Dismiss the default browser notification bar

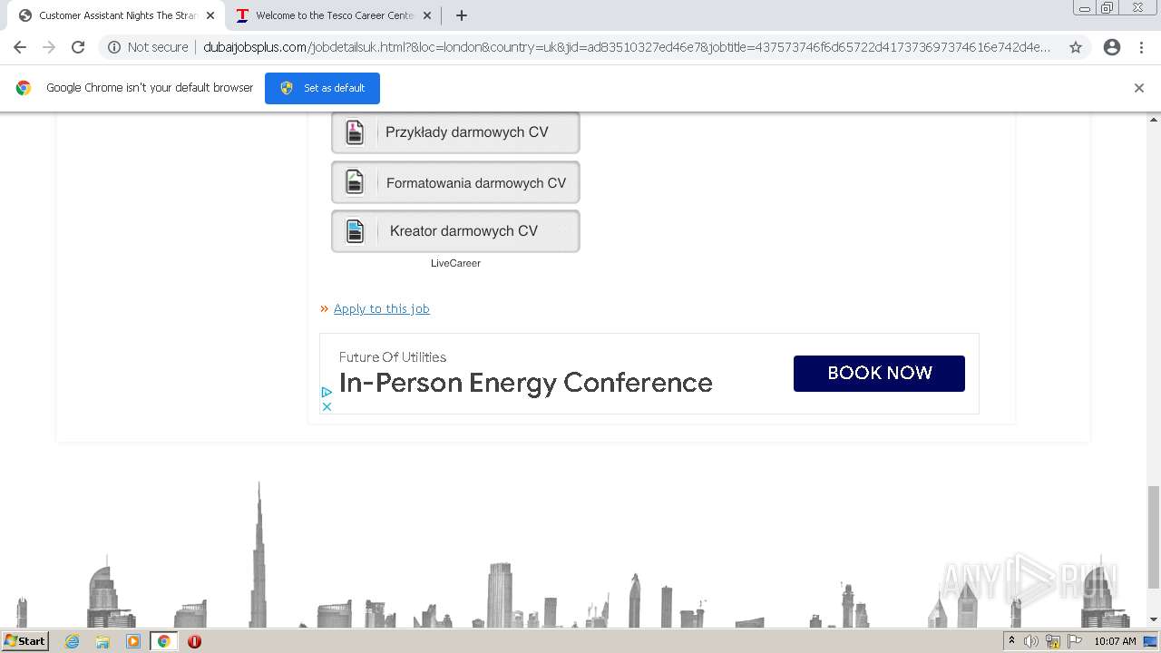pos(1139,88)
